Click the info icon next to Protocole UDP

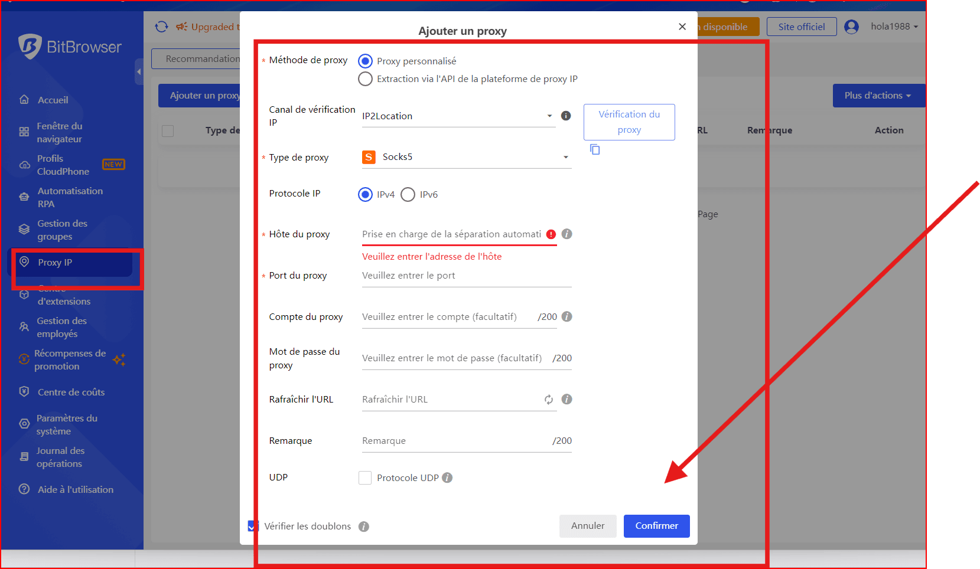click(x=447, y=478)
